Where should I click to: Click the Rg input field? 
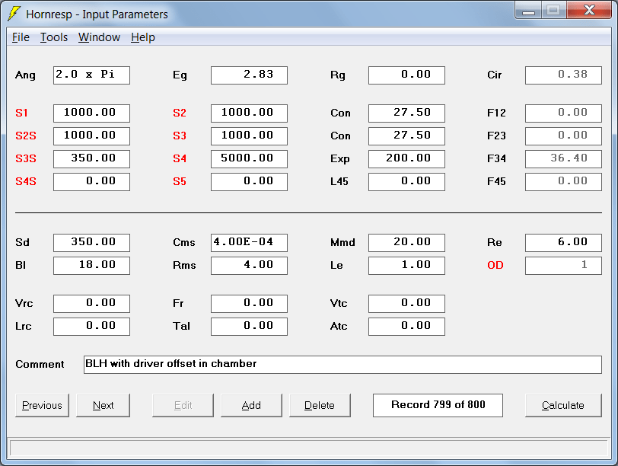coord(406,75)
